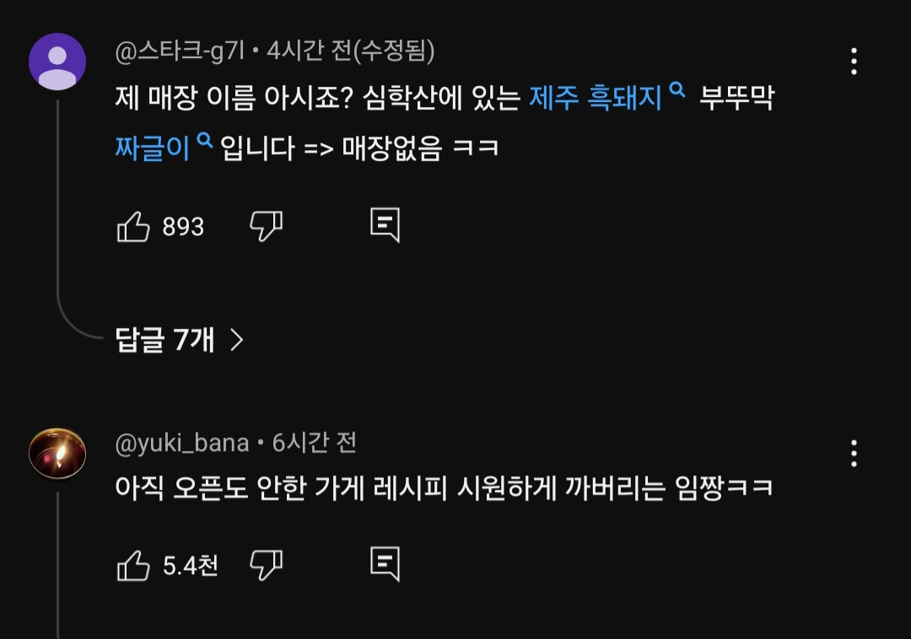Viewport: 911px width, 639px height.
Task: Dislike the yuki_bana comment
Action: coord(266,565)
